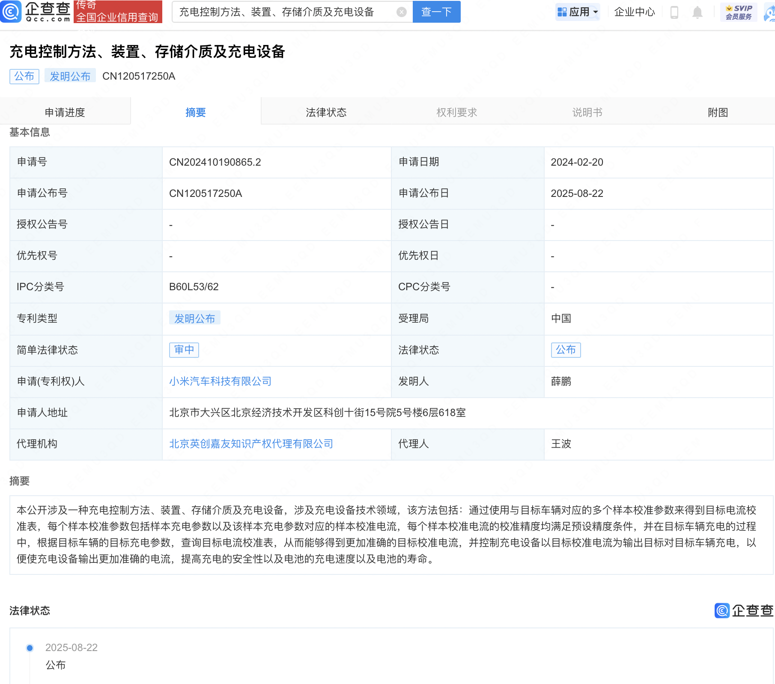Click the 申请公布号 label cell
The width and height of the screenshot is (775, 684).
pos(86,193)
